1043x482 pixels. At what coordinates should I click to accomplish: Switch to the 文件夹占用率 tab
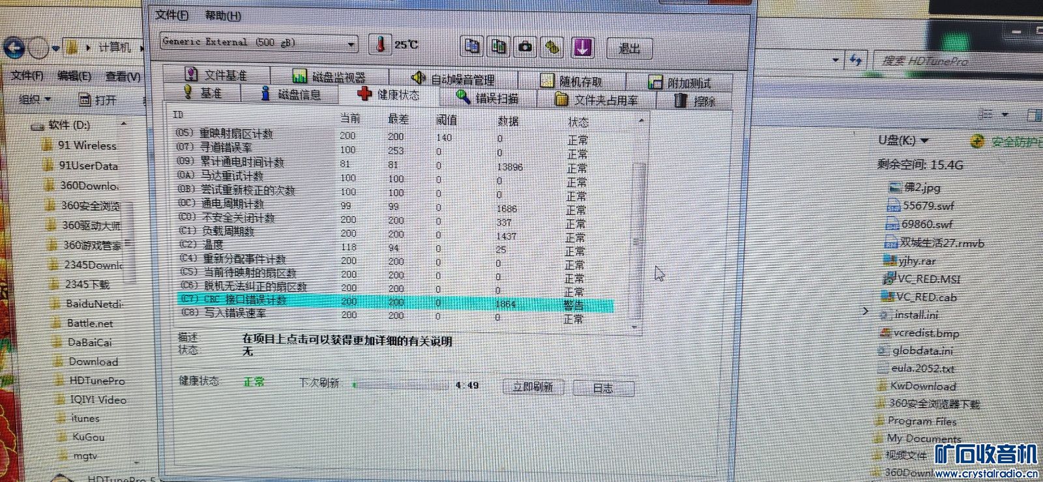click(x=596, y=100)
